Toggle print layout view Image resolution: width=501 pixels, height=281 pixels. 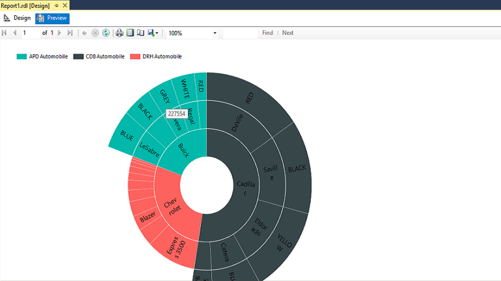pyautogui.click(x=130, y=33)
